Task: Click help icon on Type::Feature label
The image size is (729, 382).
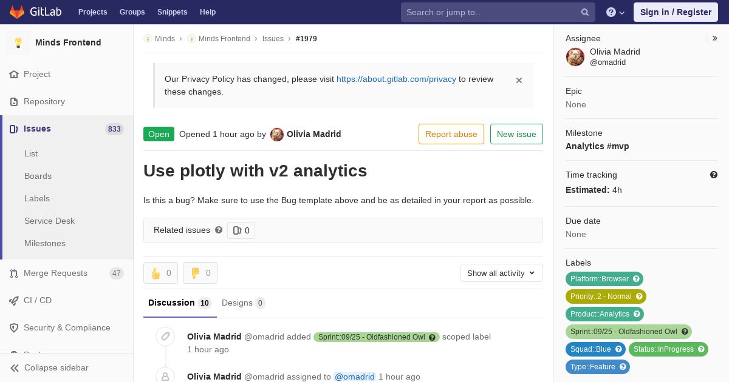Action: [623, 367]
